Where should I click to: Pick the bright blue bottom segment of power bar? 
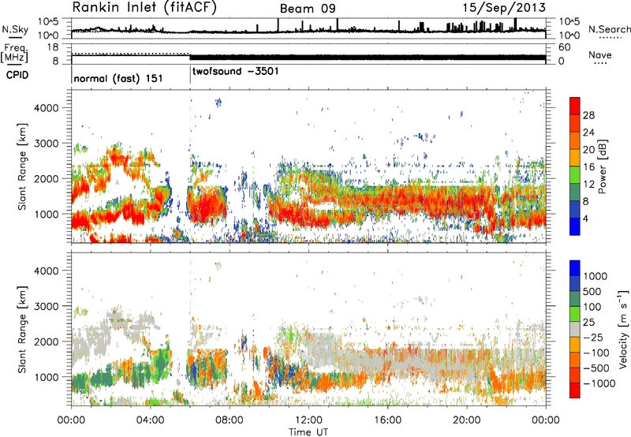575,226
